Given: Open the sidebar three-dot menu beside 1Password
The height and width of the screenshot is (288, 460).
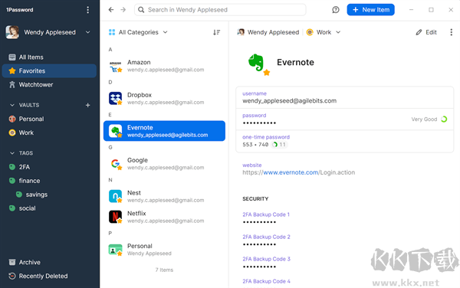Looking at the screenshot, I should click(x=87, y=10).
